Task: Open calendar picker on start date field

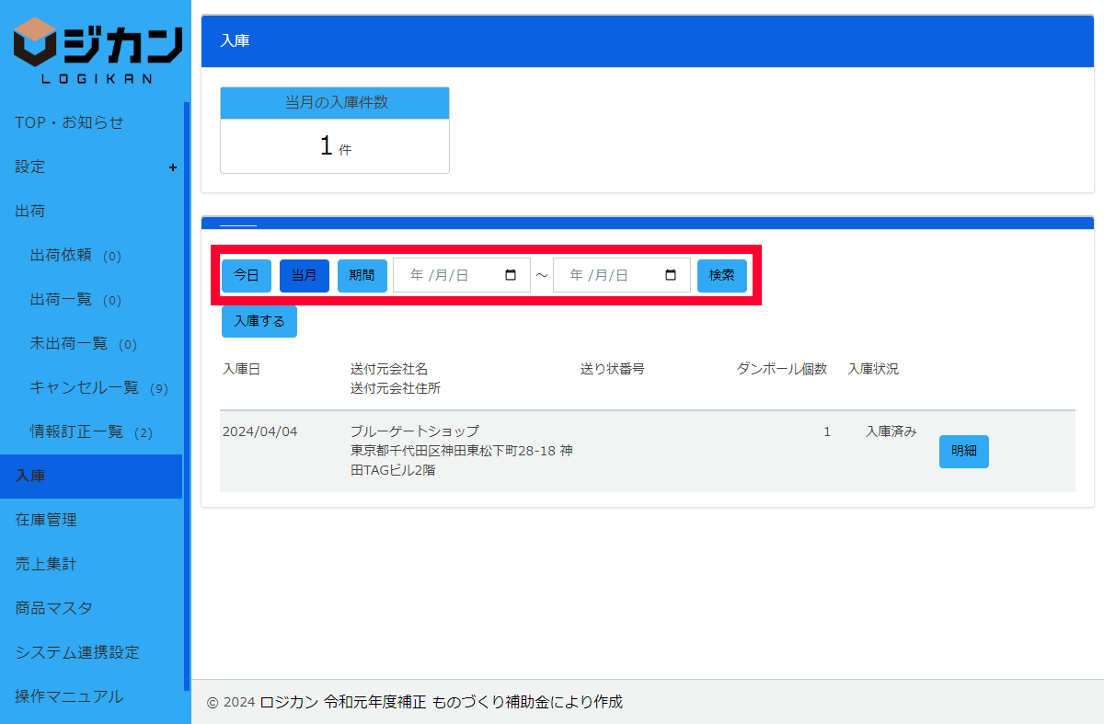Action: [511, 275]
